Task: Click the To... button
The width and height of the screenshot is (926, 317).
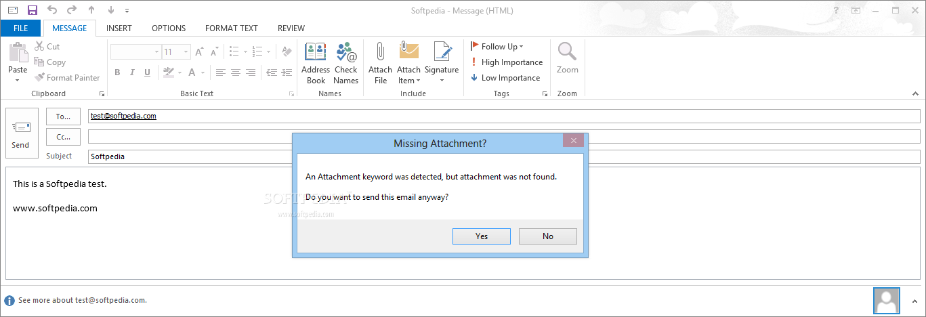Action: (63, 117)
